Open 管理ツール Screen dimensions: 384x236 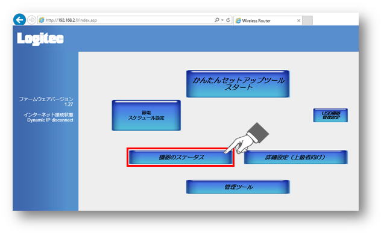pos(238,187)
